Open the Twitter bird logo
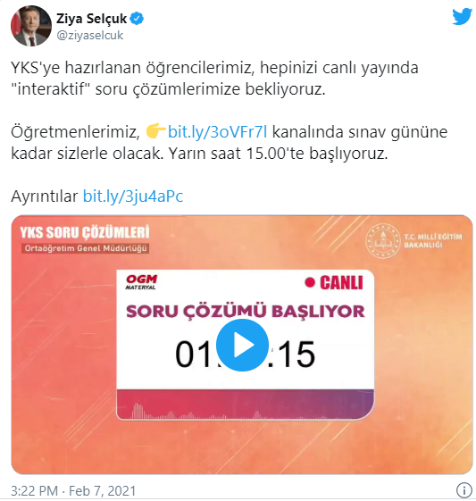 (462, 17)
